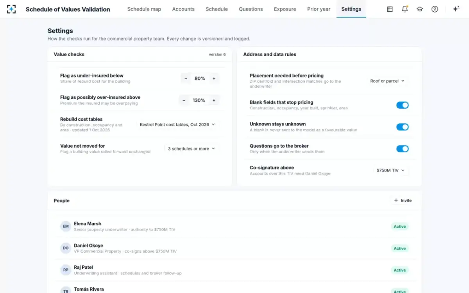Viewport: 469px width, 293px height.
Task: Click Address and data rules heading
Action: click(270, 54)
